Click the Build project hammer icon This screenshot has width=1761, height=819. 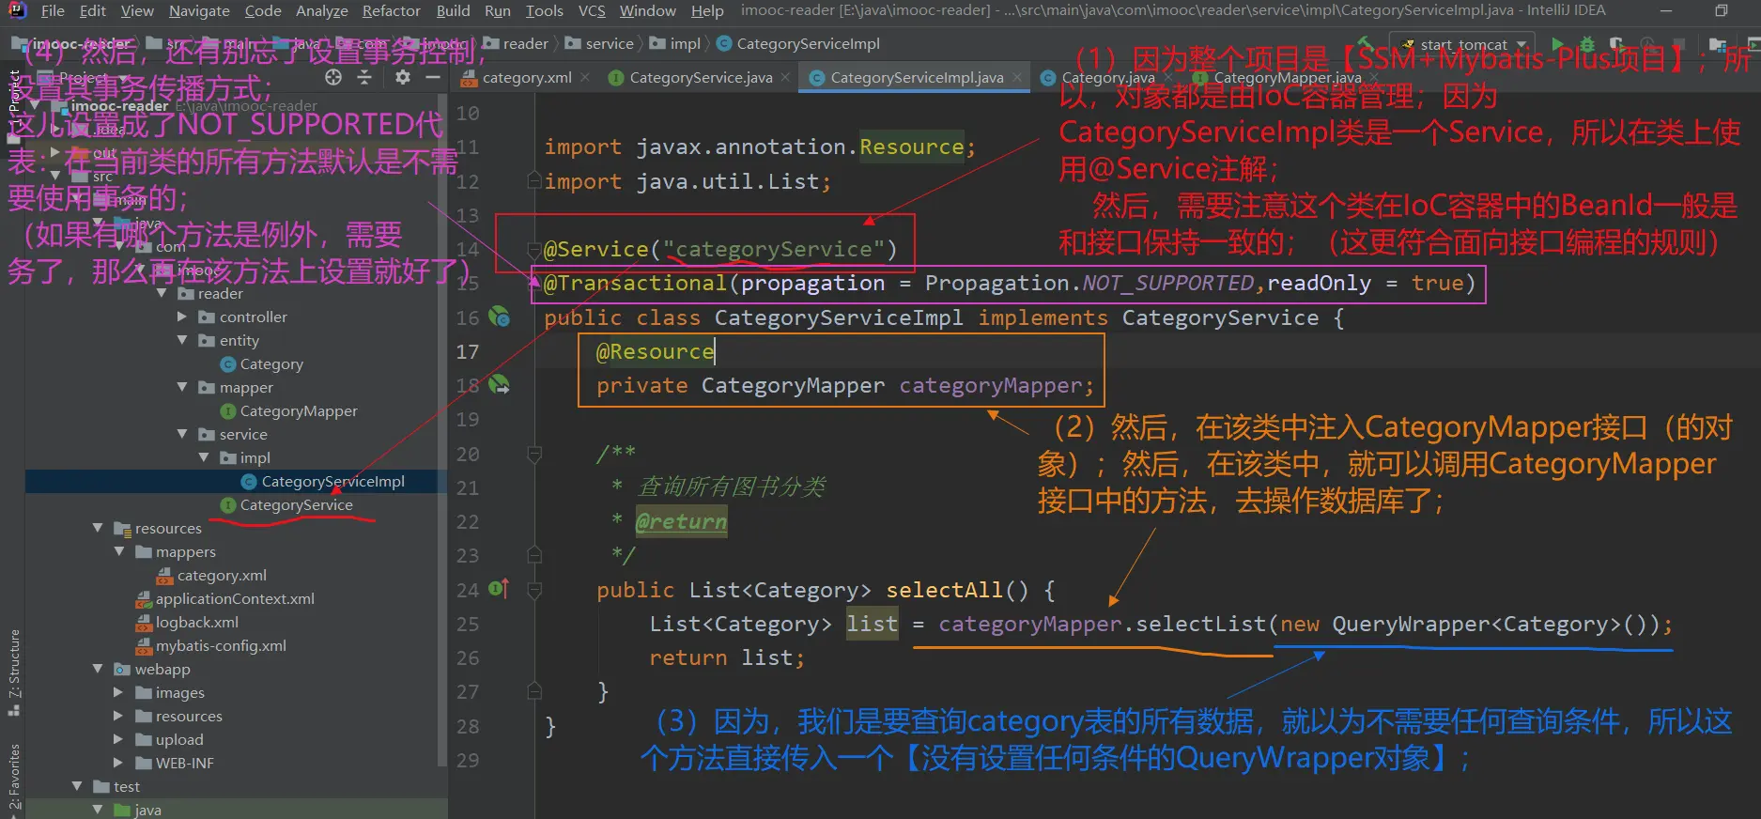[1366, 44]
